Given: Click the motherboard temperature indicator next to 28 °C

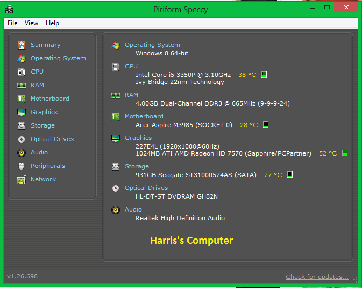Looking at the screenshot, I should [266, 124].
